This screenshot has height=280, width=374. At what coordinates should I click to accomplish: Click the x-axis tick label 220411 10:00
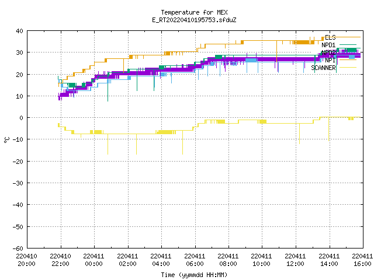point(262,260)
